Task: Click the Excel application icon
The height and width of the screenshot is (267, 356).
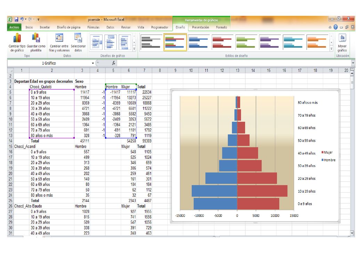Action: click(10, 19)
